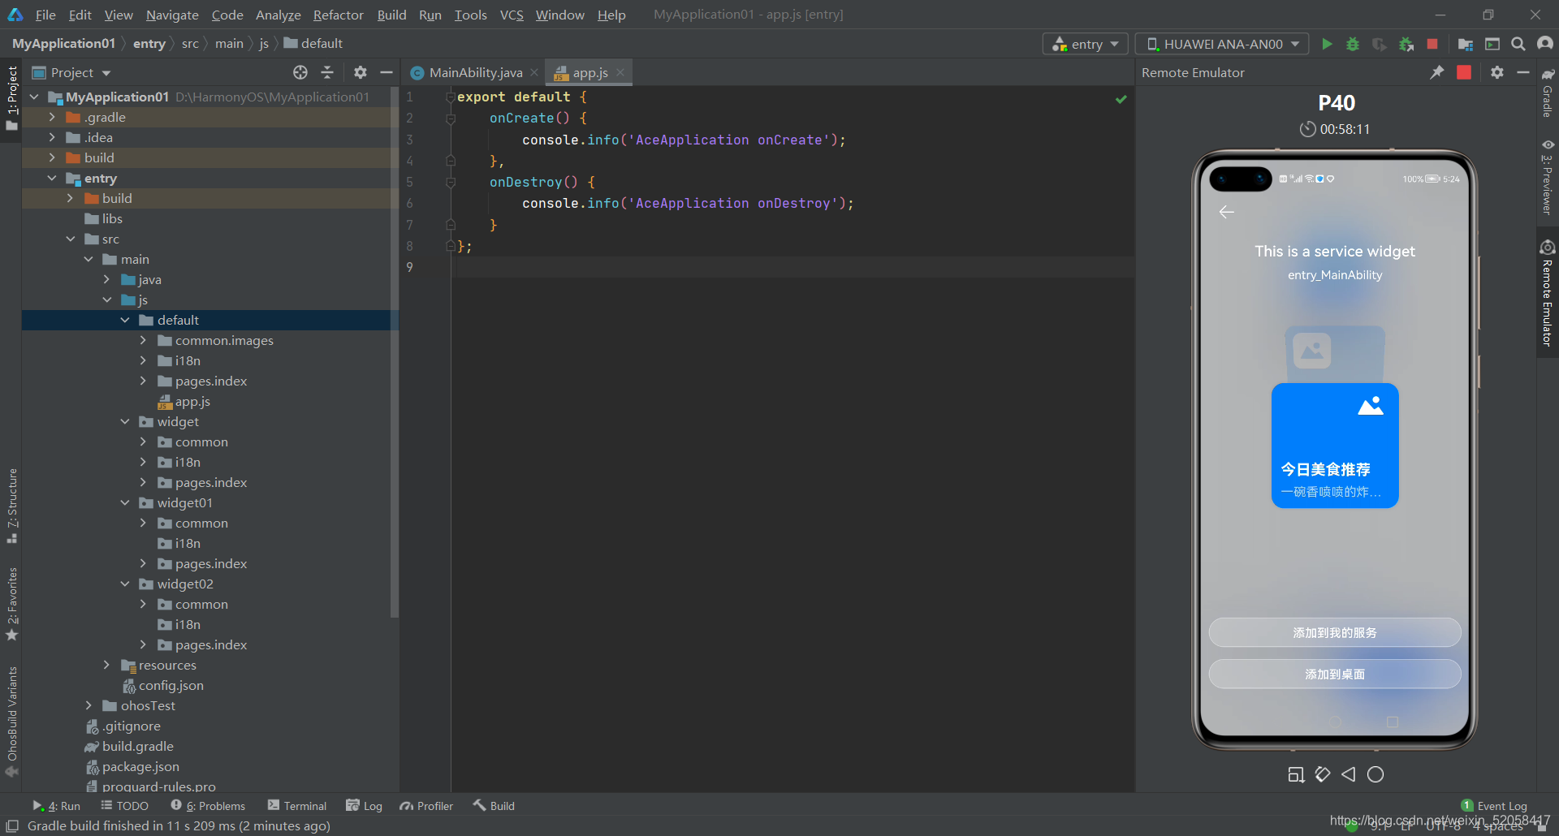The image size is (1559, 836).
Task: Tap the emulator home circle button
Action: coord(1375,774)
